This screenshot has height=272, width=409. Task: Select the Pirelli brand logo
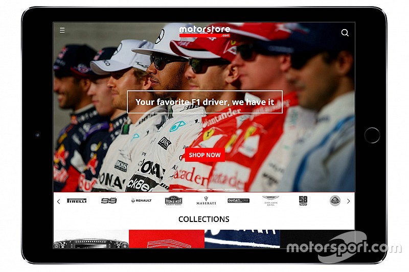coord(77,201)
